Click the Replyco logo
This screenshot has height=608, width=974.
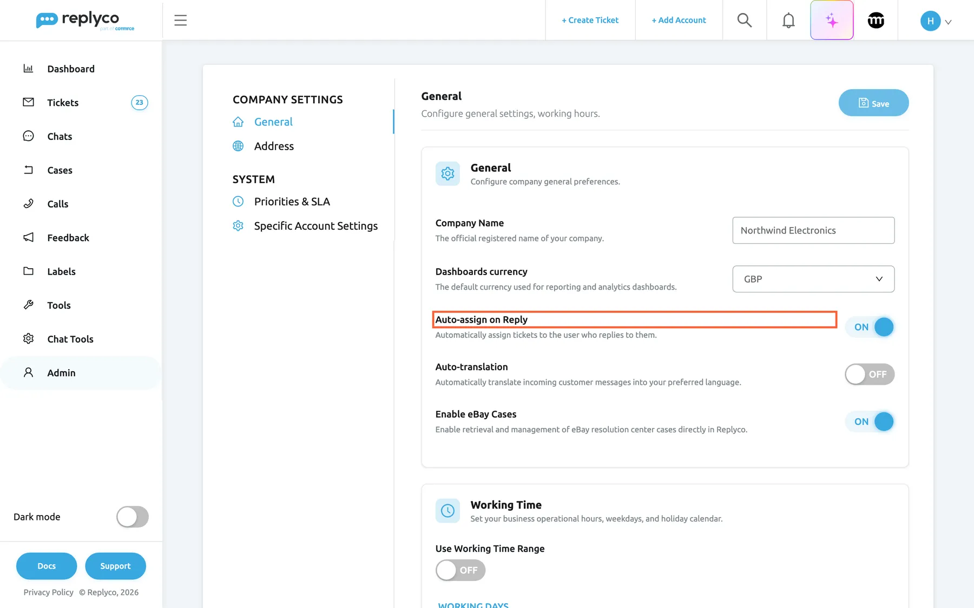[85, 21]
